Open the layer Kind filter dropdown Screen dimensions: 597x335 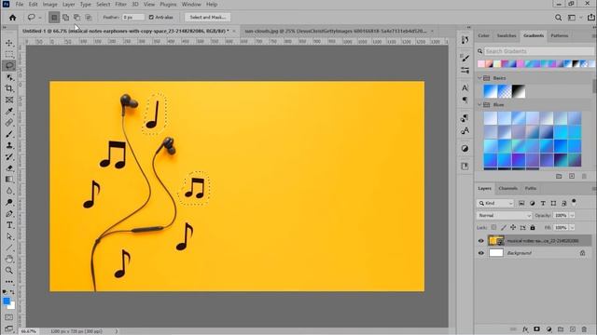[x=495, y=203]
